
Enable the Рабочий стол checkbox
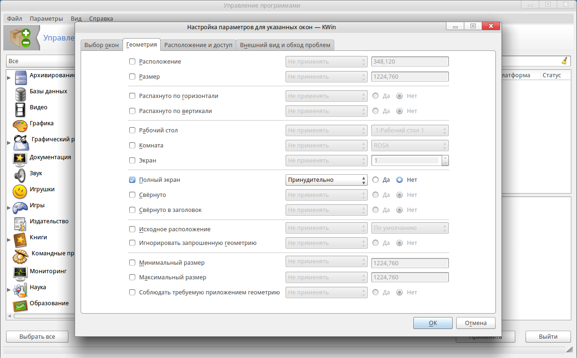132,130
